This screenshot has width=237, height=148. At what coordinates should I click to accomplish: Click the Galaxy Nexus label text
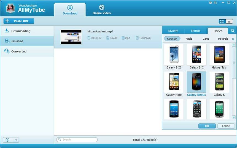point(196,95)
